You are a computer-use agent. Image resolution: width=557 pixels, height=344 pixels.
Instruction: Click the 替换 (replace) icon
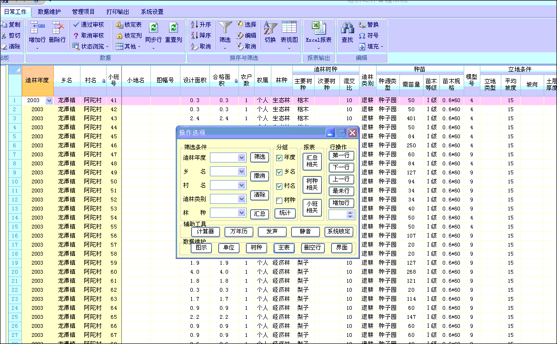click(362, 25)
